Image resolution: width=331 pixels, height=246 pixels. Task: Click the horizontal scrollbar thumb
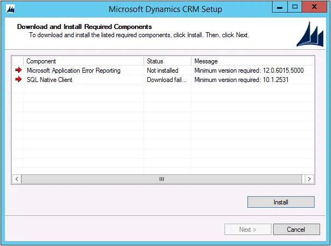point(162,179)
